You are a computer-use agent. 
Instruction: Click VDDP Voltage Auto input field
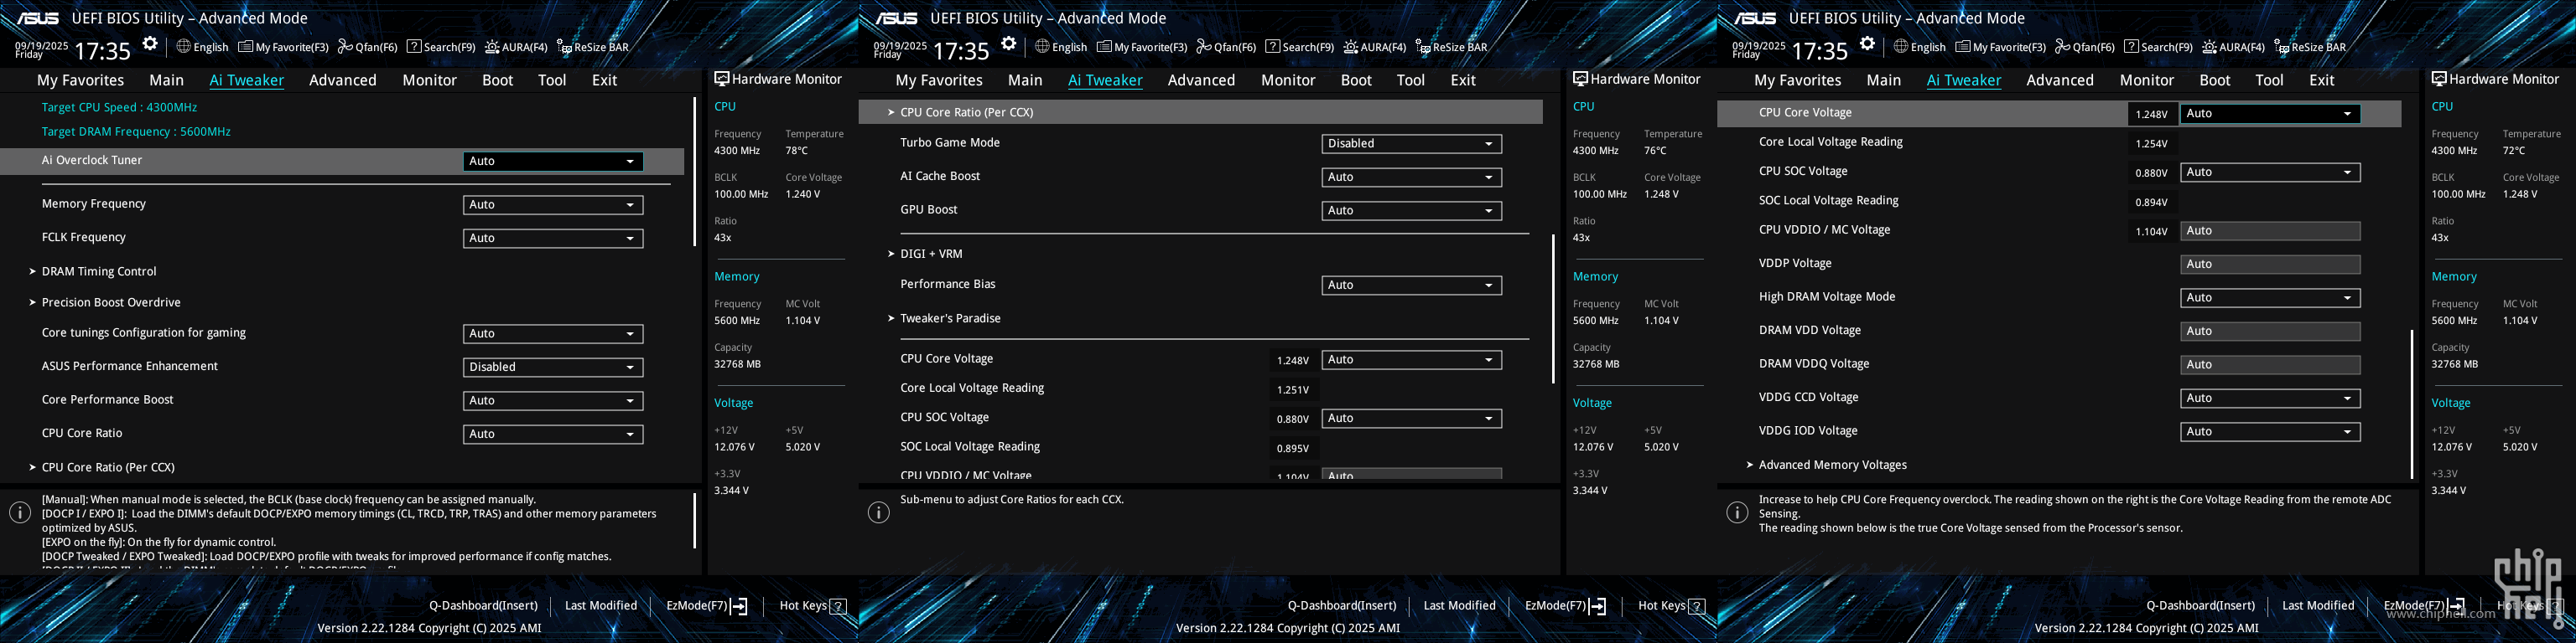[x=2270, y=265]
